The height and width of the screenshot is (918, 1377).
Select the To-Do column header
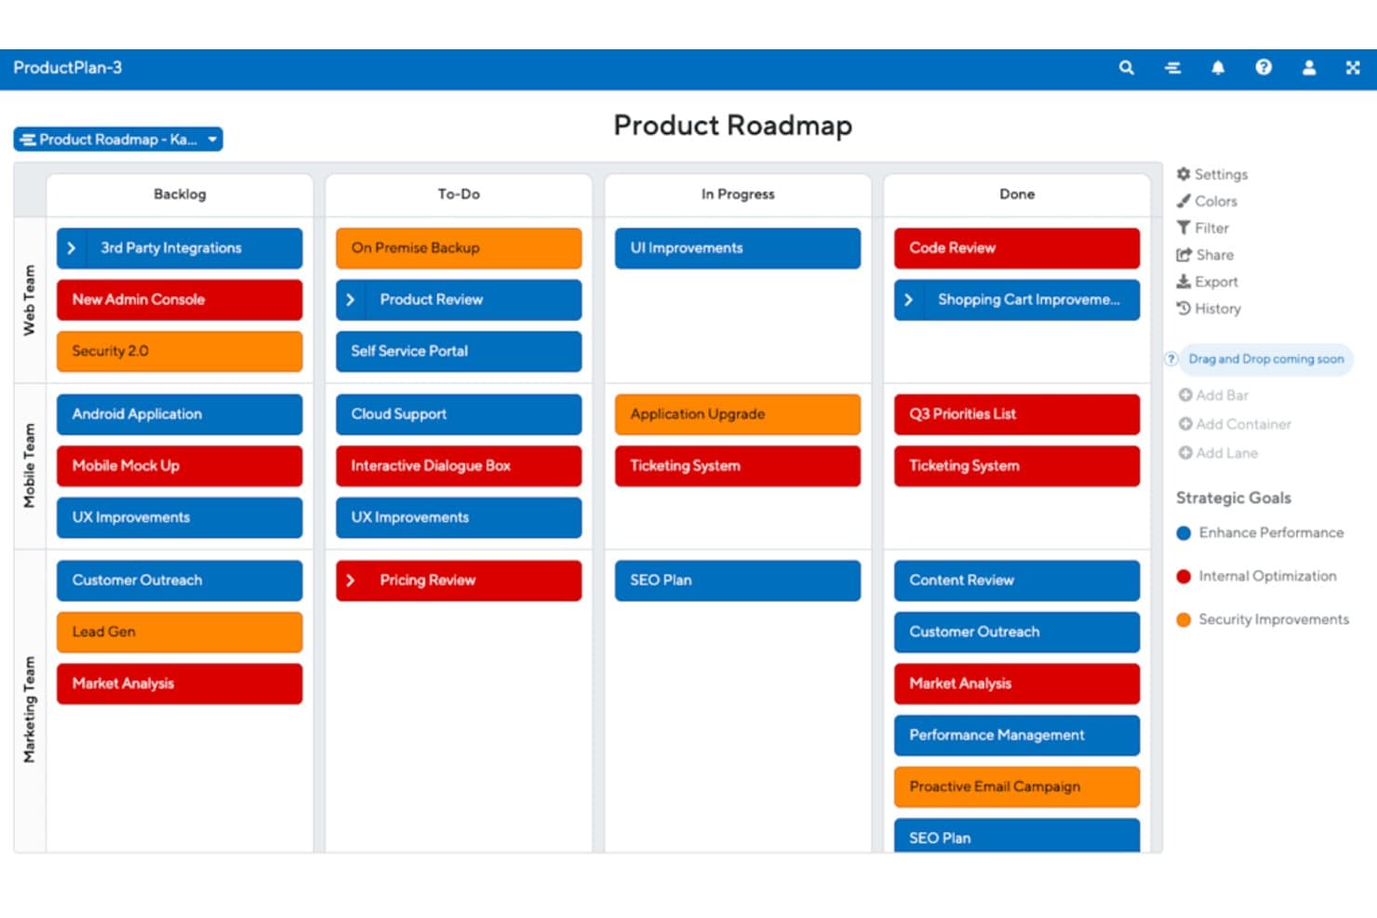(459, 194)
